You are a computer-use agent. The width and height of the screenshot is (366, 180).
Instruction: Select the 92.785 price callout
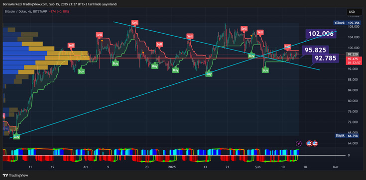[325, 58]
